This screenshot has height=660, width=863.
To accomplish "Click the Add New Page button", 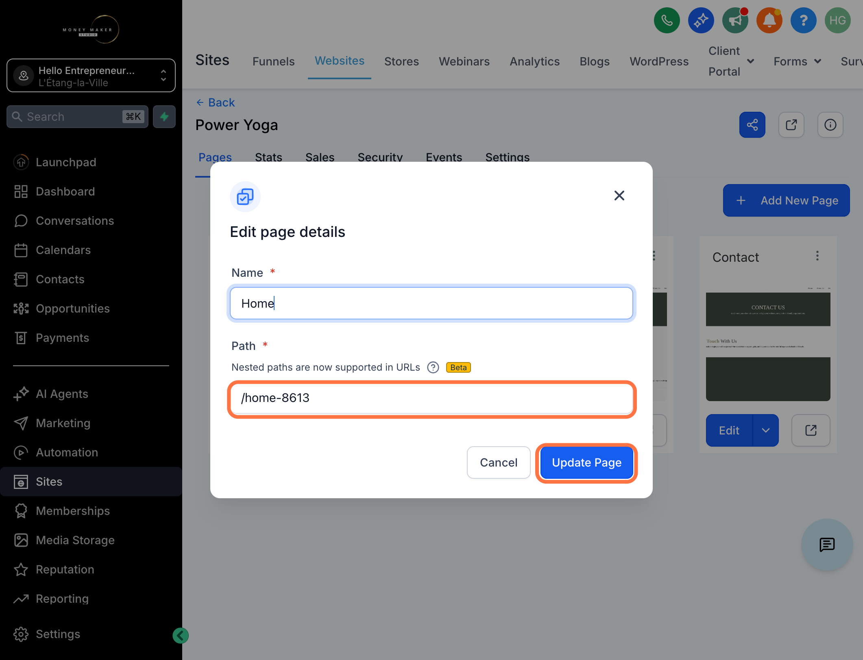I will tap(786, 200).
